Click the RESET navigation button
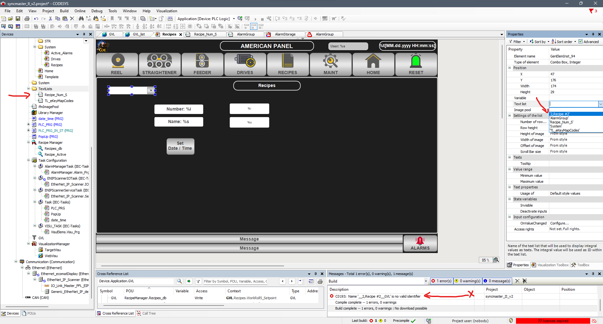The image size is (603, 324). [x=416, y=64]
